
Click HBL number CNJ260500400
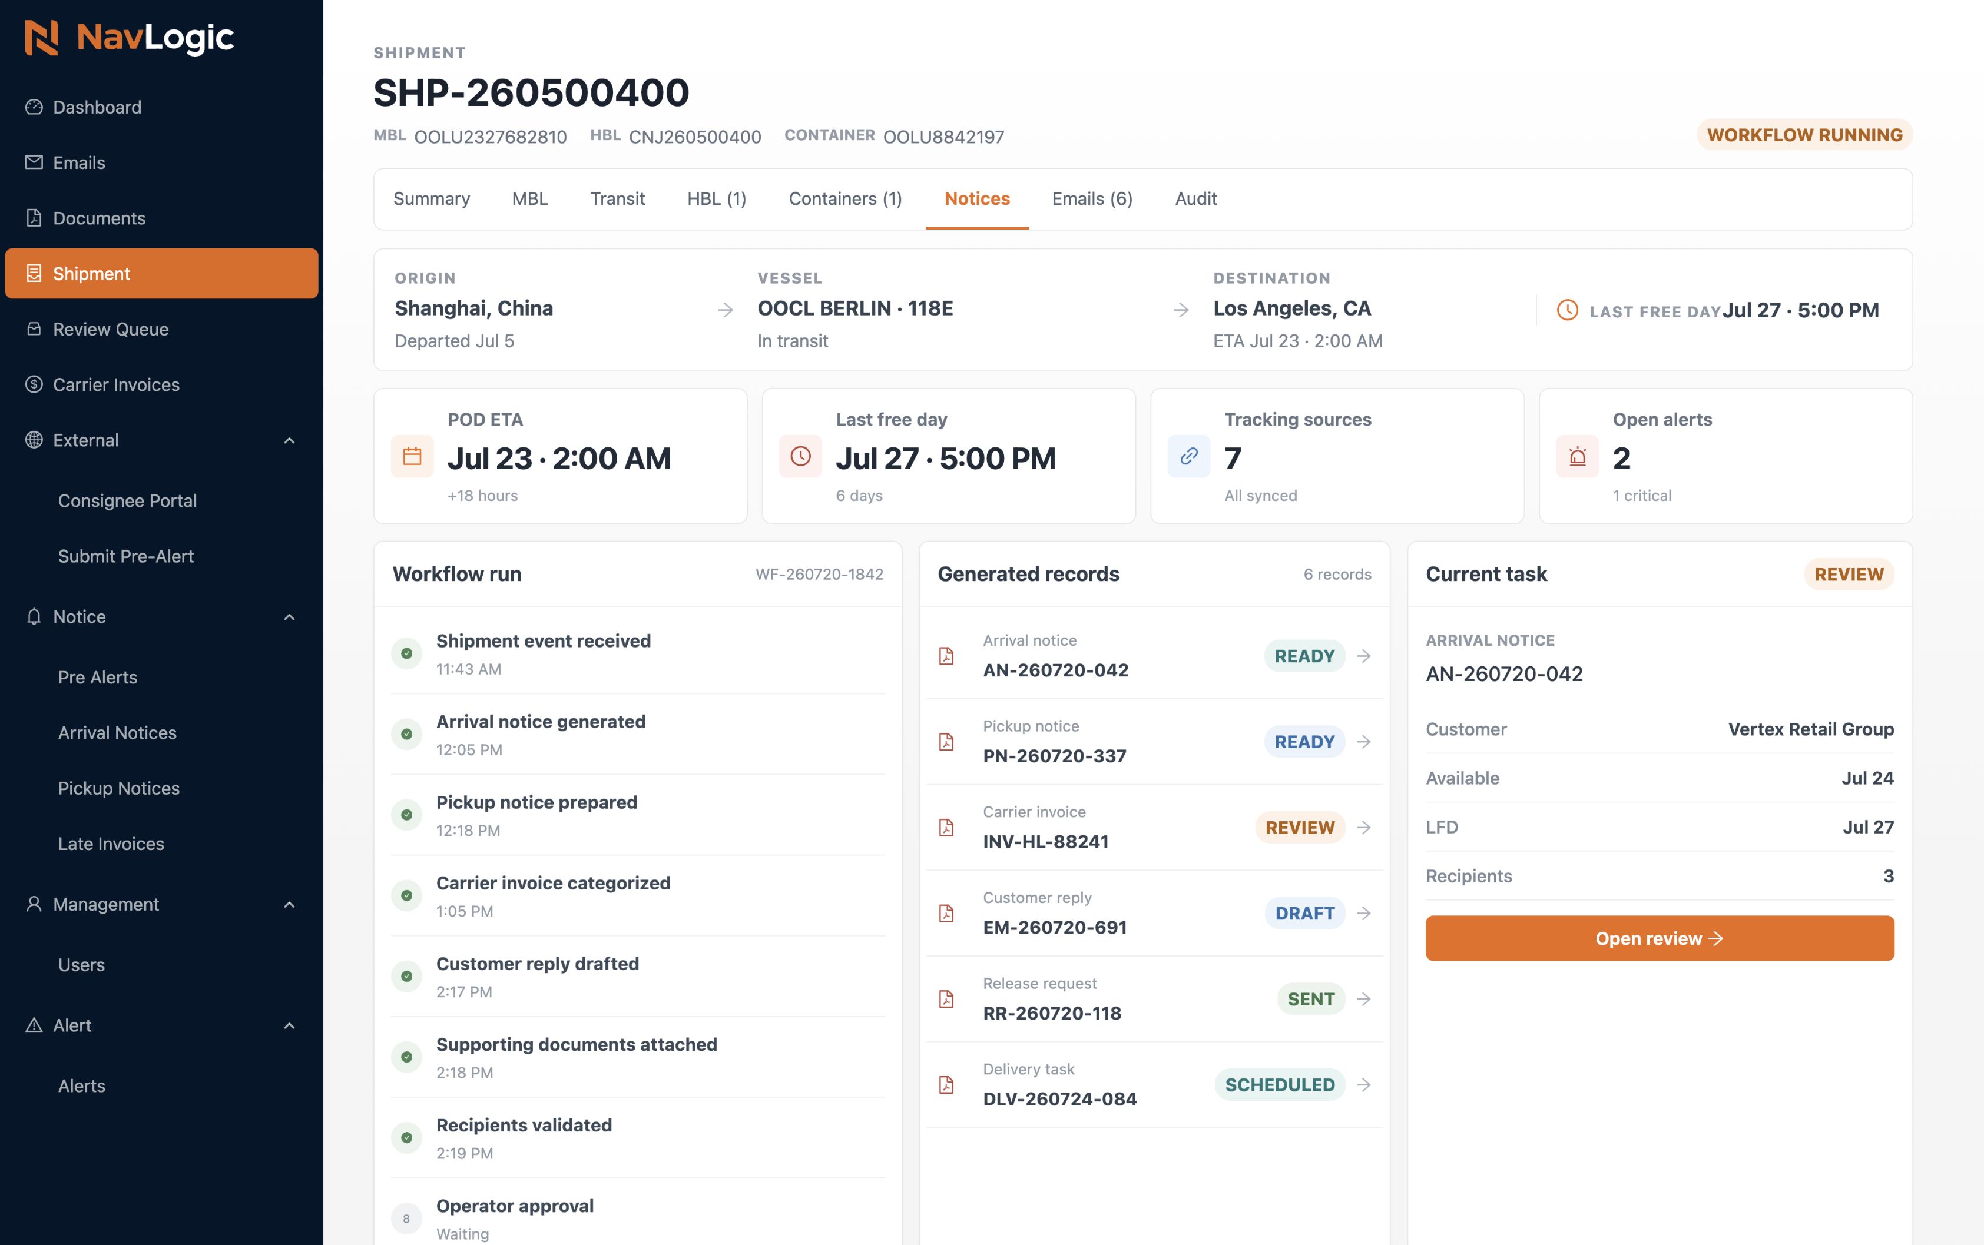[x=695, y=137]
